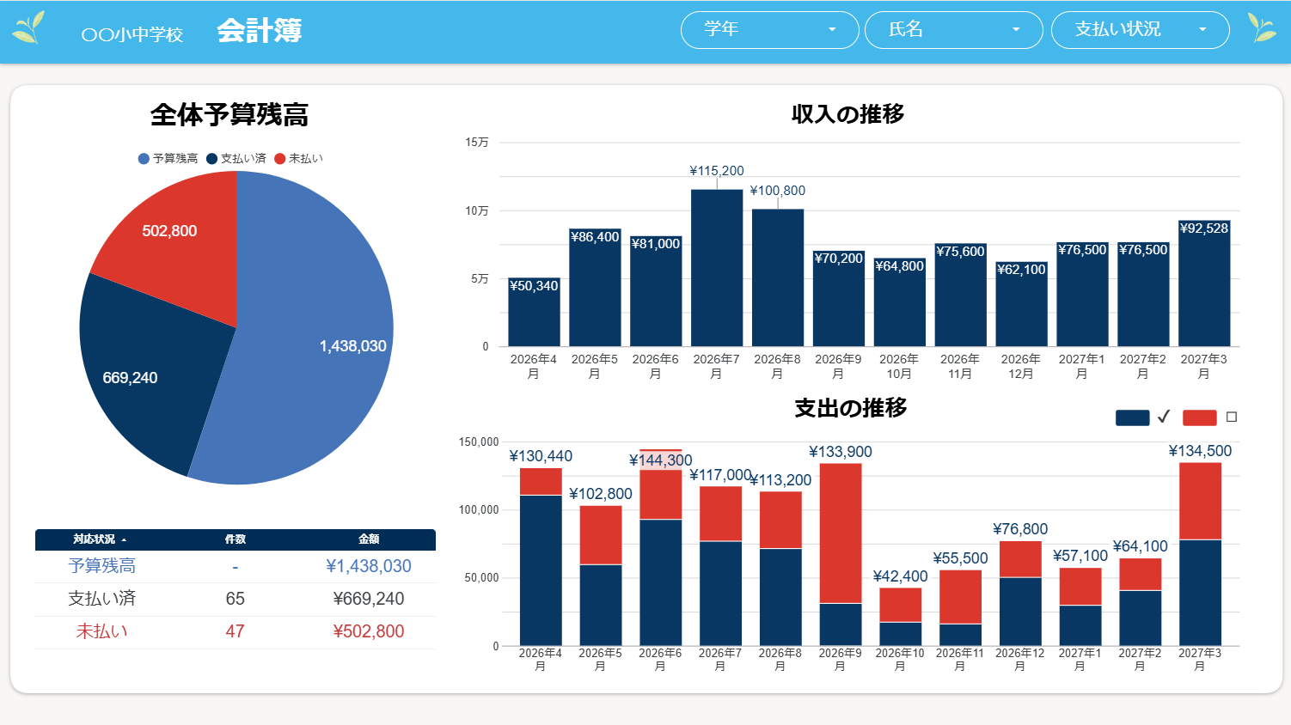Click the empty square icon in 支出の推移 legend

tap(1231, 417)
